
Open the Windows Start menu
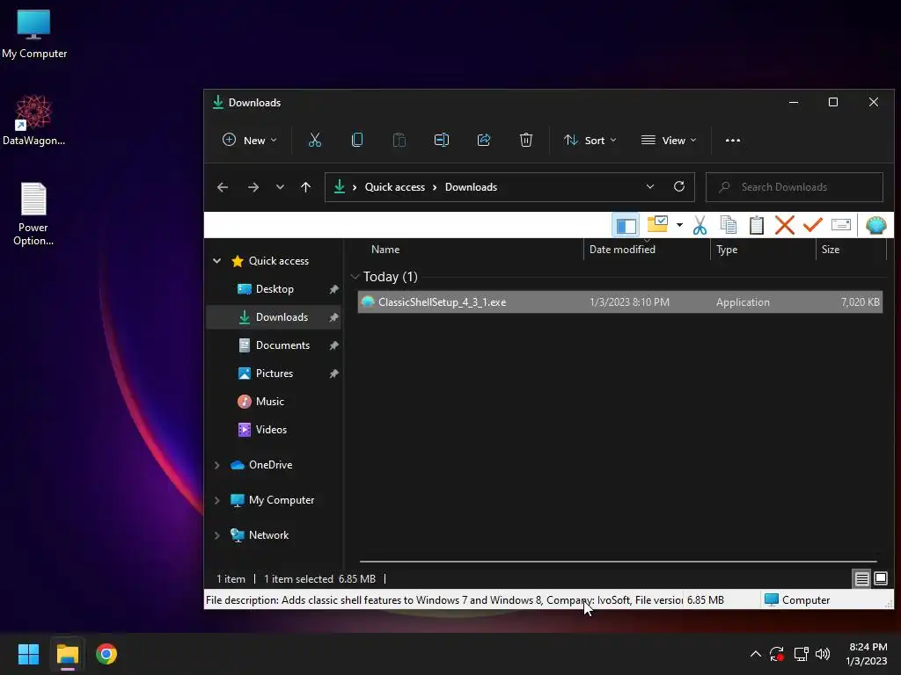(28, 654)
